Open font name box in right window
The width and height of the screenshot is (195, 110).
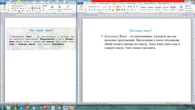pos(93,7)
